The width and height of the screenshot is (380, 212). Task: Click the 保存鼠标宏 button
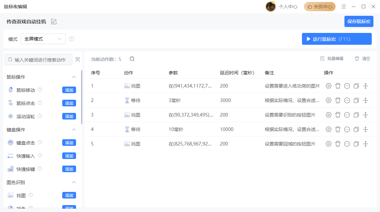[359, 21]
